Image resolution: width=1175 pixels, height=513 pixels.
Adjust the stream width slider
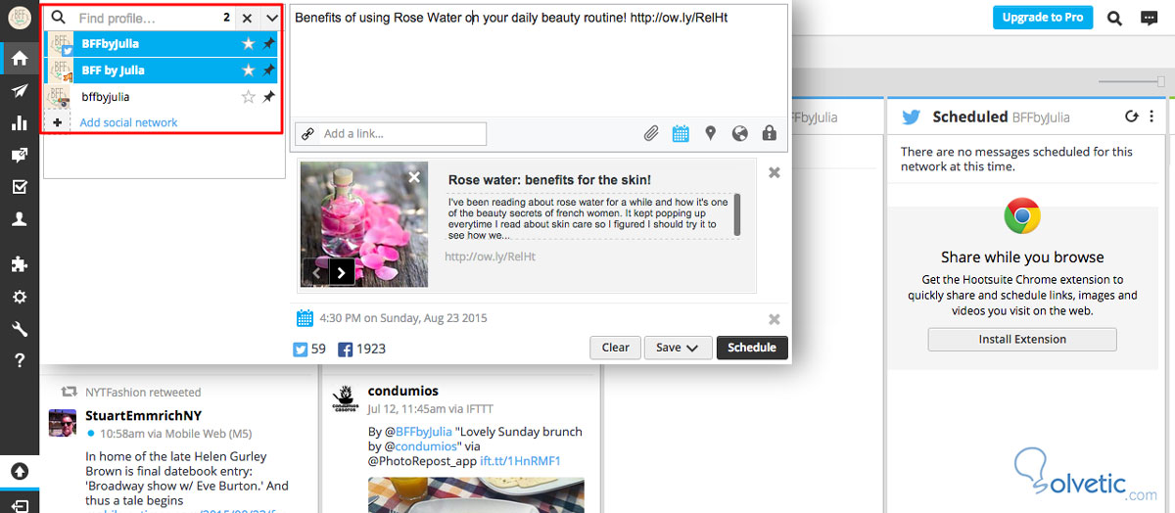tap(1133, 81)
